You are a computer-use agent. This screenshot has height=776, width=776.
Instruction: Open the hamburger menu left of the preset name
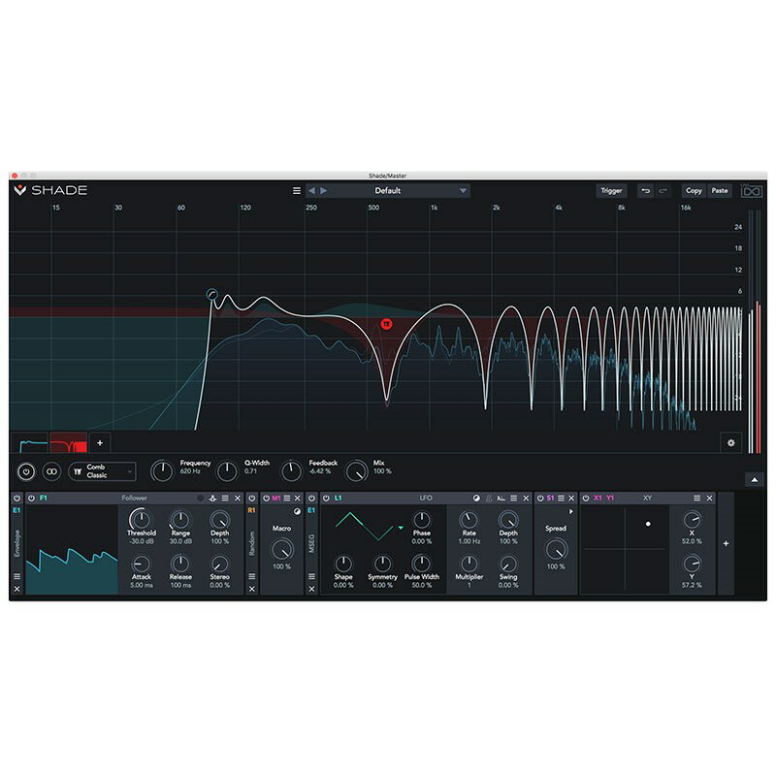(297, 191)
